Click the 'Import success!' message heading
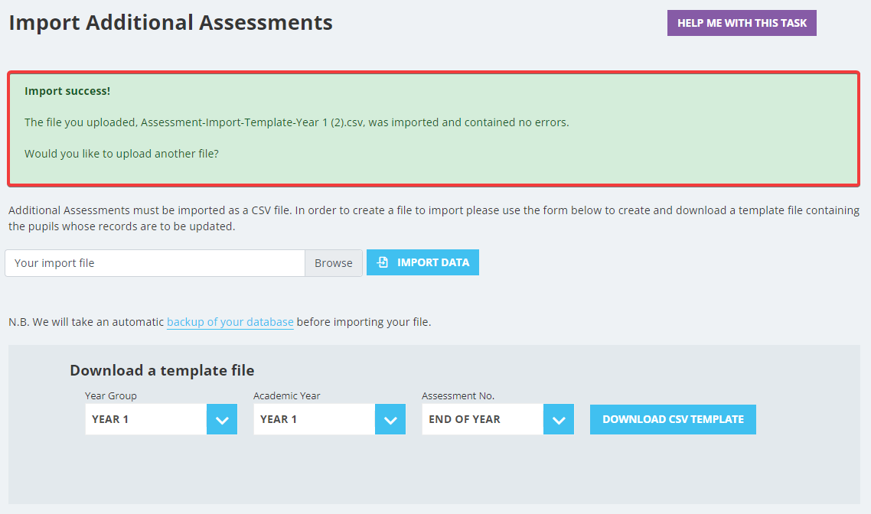 point(67,91)
